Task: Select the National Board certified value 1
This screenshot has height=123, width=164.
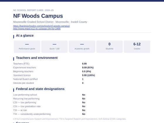Action: [83, 79]
